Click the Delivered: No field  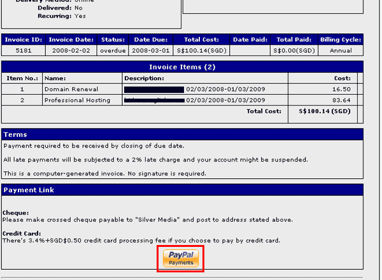(x=60, y=8)
